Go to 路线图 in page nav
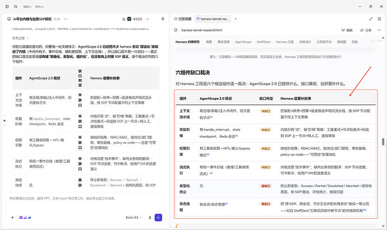Image resolution: width=387 pixels, height=230 pixels. 342,42
